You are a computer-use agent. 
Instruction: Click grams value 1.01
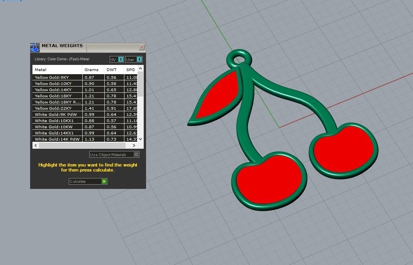[x=89, y=90]
